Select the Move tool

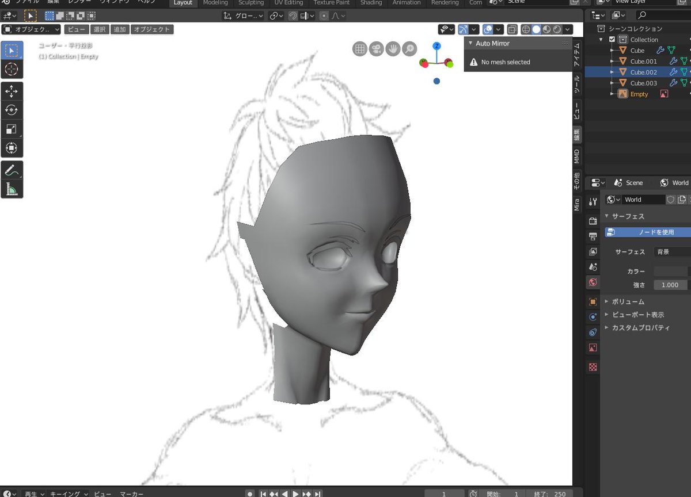point(12,91)
